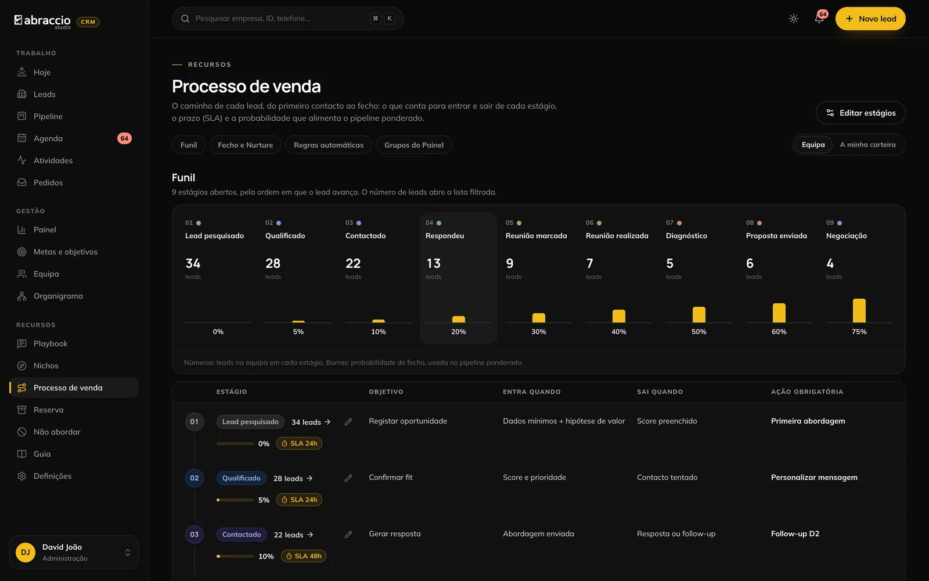
Task: Click the Qualificado stage pill in table
Action: click(242, 478)
